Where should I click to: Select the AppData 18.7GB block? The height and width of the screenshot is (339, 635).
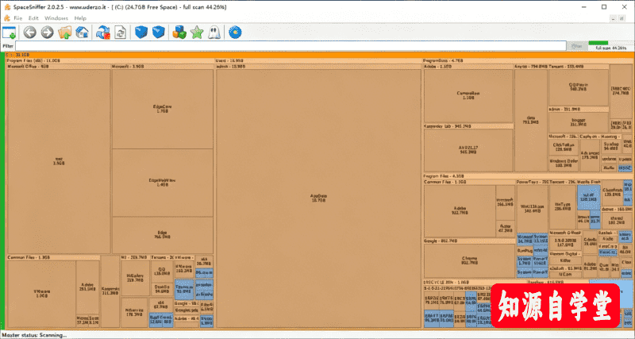pos(318,198)
